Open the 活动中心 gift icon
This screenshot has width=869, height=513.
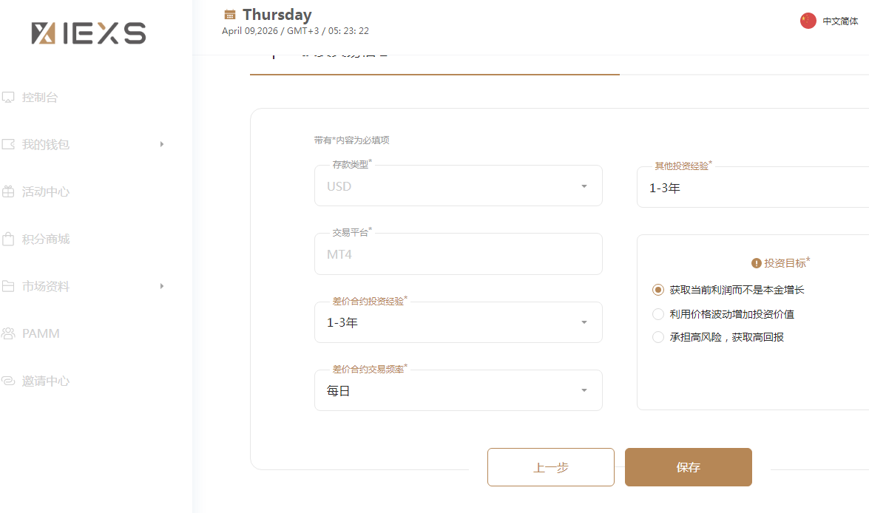click(x=9, y=192)
